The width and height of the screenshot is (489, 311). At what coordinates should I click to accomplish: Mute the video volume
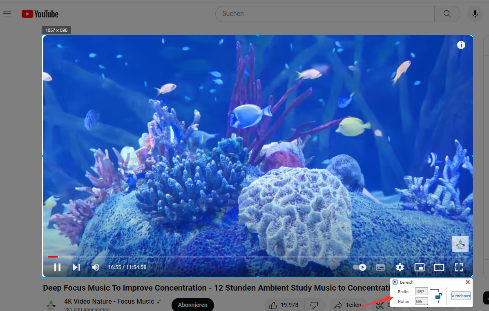click(96, 267)
